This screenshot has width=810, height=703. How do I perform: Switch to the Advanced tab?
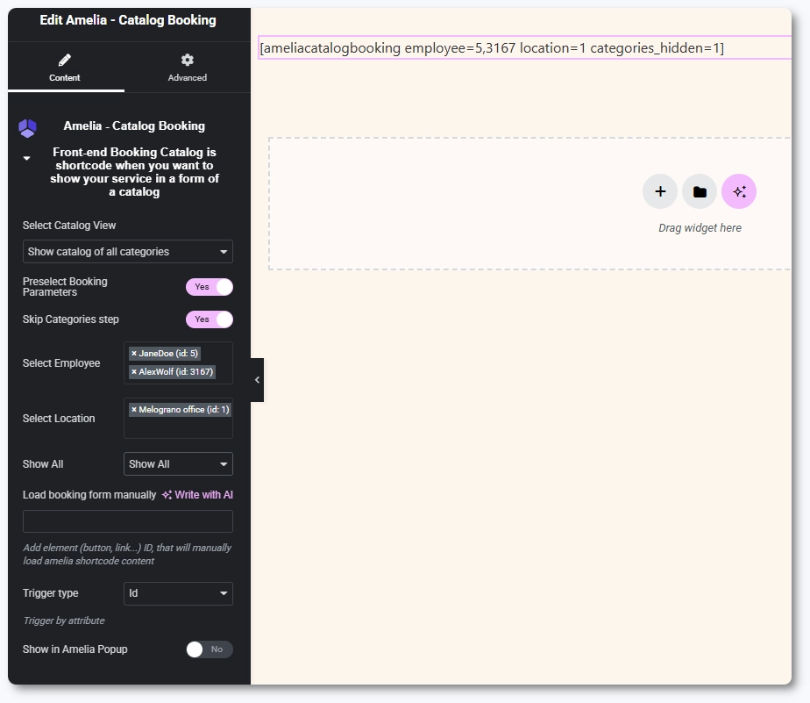coord(187,68)
